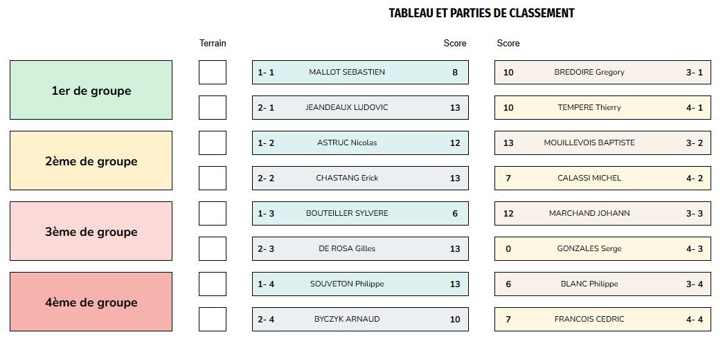Click the pink 3ème de groupe box
The width and height of the screenshot is (723, 339).
tap(91, 231)
